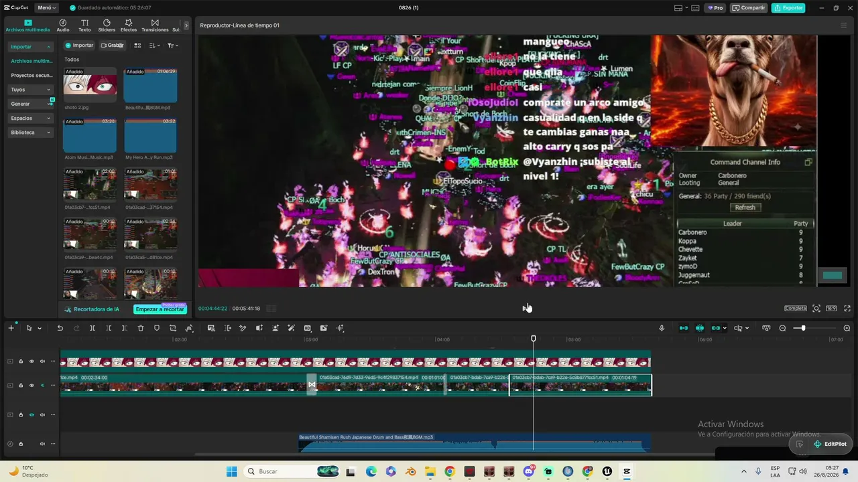Image resolution: width=858 pixels, height=482 pixels.
Task: Delete the right part of clip
Action: [x=125, y=328]
